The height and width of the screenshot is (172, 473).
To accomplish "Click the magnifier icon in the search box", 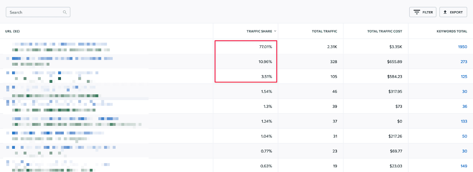I will click(65, 12).
